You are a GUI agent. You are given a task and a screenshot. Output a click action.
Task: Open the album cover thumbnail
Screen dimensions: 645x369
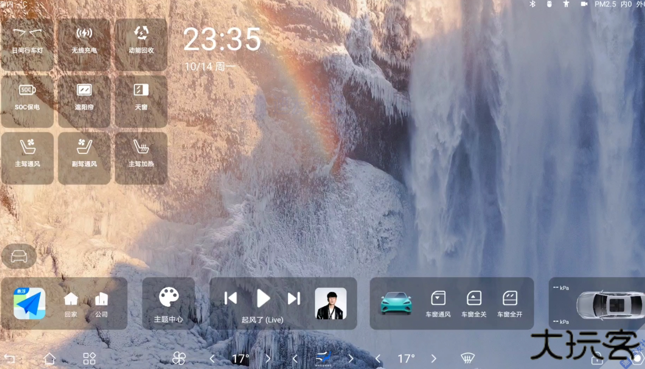pyautogui.click(x=331, y=303)
